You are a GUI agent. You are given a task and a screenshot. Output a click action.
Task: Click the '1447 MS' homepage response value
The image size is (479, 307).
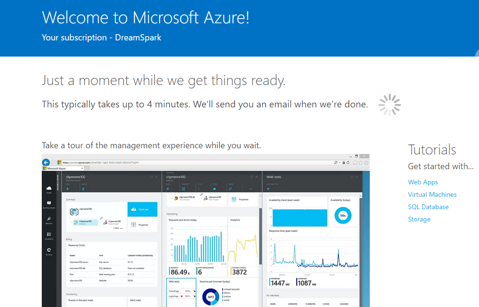click(x=280, y=283)
